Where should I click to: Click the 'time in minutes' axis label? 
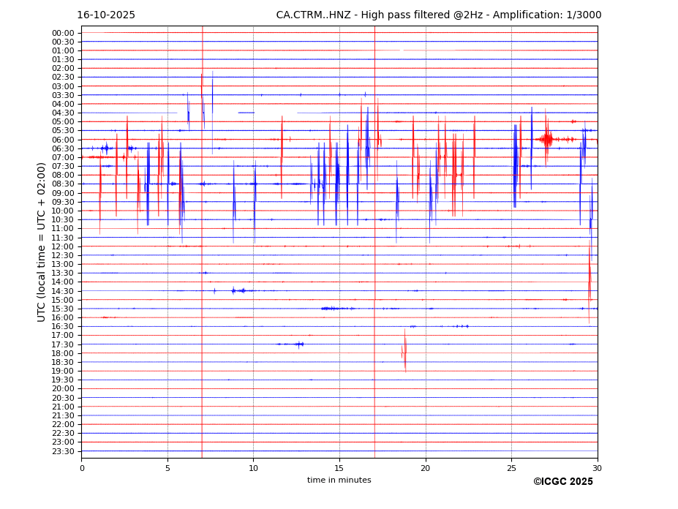click(x=339, y=480)
